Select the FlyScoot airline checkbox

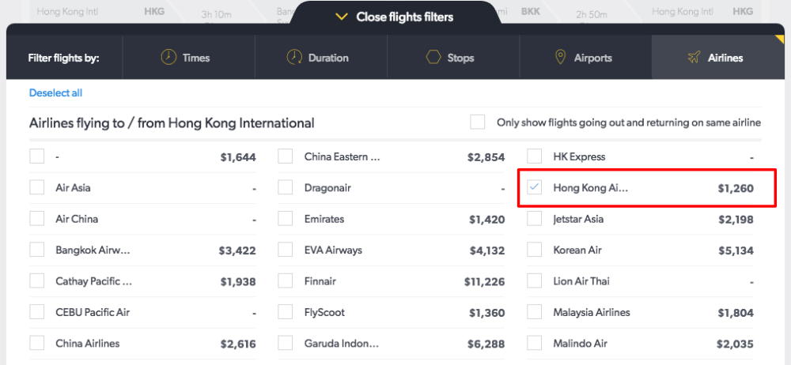[286, 312]
